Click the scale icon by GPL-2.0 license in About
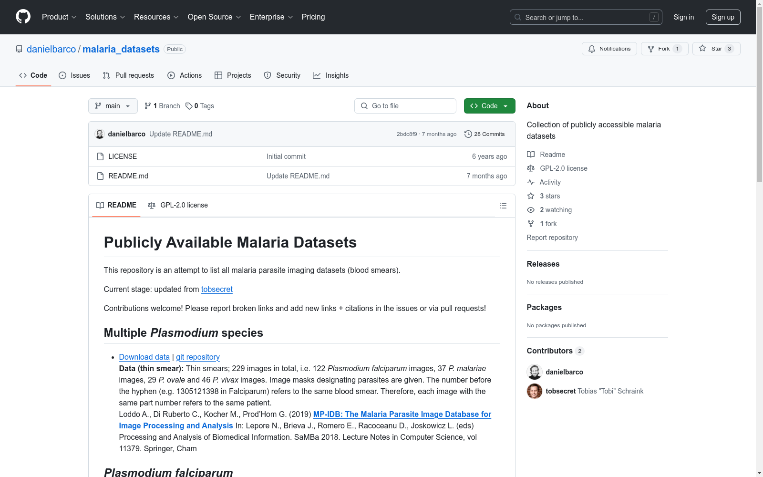Image resolution: width=763 pixels, height=477 pixels. tap(531, 168)
